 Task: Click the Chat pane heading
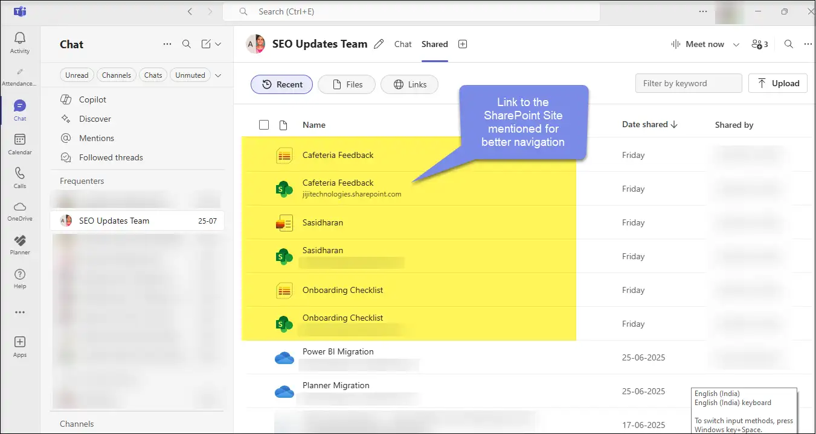pyautogui.click(x=71, y=44)
